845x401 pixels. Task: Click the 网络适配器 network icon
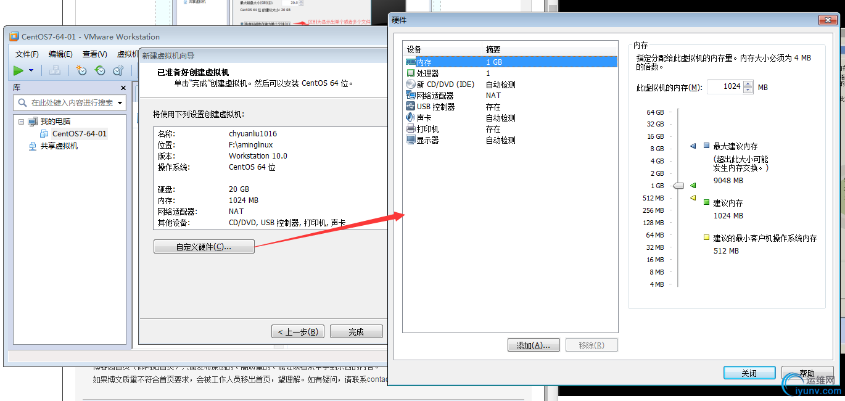click(x=411, y=96)
